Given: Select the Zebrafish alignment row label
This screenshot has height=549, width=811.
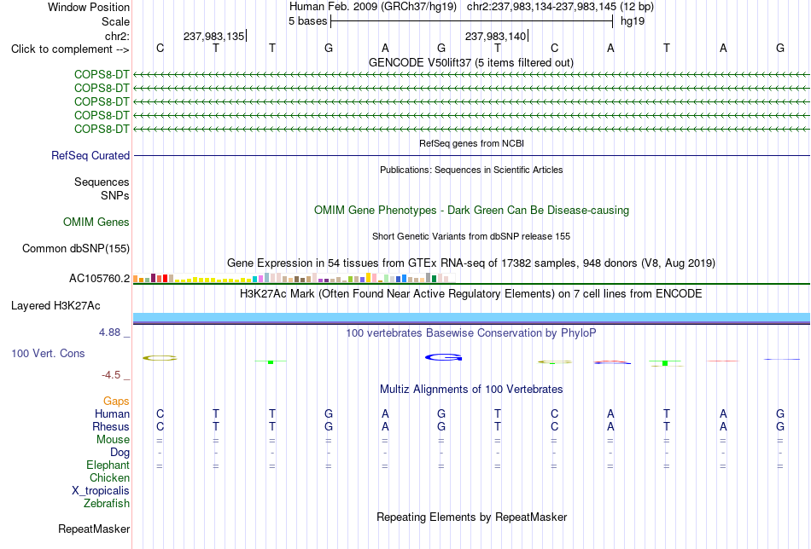Looking at the screenshot, I should [x=107, y=503].
